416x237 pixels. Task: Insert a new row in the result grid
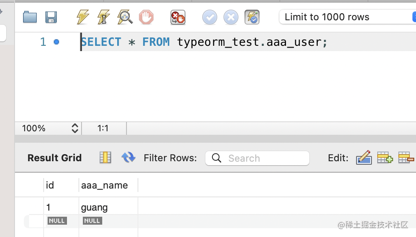tap(385, 158)
